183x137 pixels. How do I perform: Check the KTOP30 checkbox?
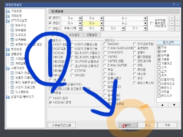click(x=72, y=71)
